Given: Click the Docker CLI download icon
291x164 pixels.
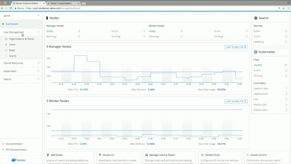Looking at the screenshot, I should point(100,155).
